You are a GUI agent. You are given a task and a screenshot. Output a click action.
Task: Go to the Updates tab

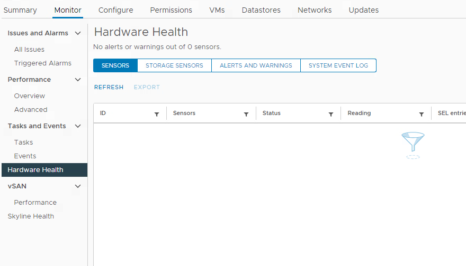tap(363, 10)
